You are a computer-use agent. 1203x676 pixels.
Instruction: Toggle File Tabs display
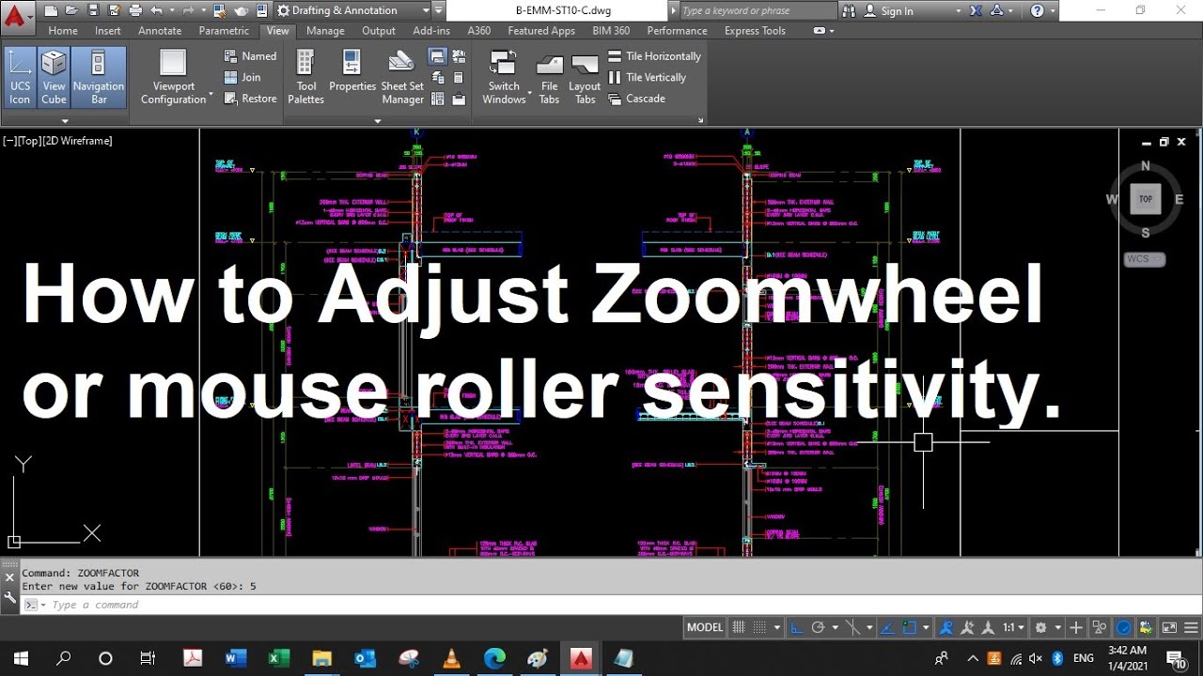[549, 79]
